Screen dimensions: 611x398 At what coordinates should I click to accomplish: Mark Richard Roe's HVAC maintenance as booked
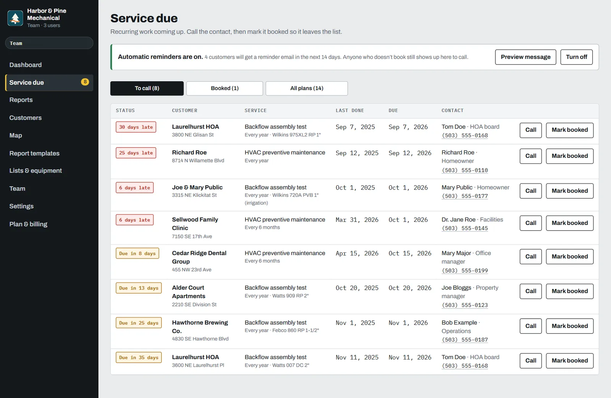click(x=570, y=156)
